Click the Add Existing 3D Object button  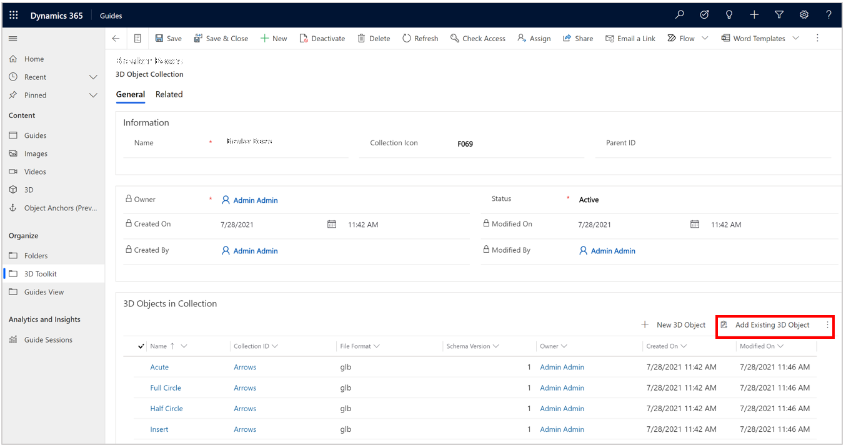(x=771, y=325)
